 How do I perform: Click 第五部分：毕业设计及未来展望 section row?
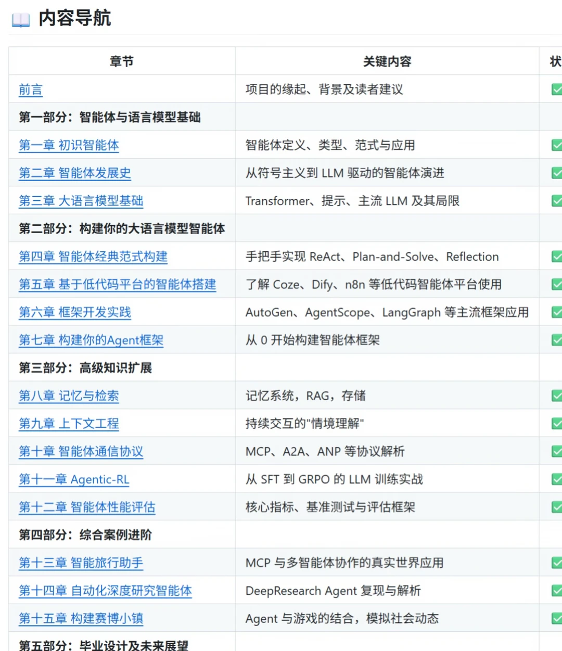(285, 642)
